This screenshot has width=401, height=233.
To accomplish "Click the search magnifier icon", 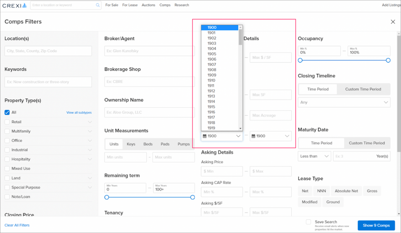I will pyautogui.click(x=98, y=5).
